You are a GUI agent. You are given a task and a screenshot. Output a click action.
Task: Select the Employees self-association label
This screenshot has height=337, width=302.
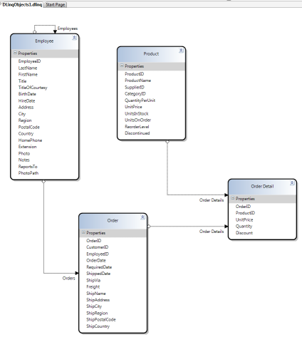[68, 28]
